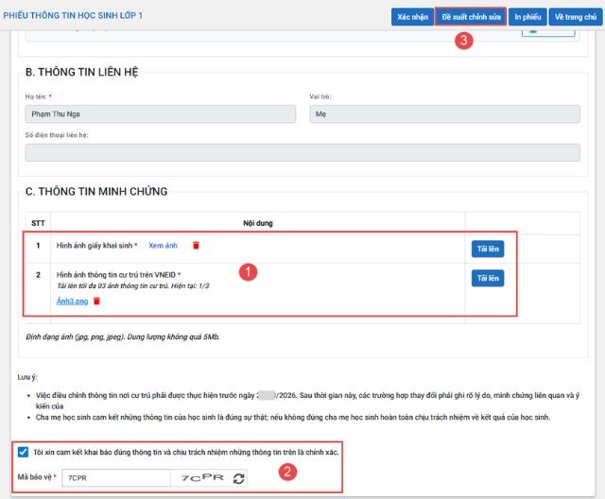Delete the birth certificate image with trash icon
Image resolution: width=605 pixels, height=499 pixels.
tap(196, 246)
